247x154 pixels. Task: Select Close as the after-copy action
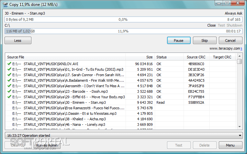(211, 25)
